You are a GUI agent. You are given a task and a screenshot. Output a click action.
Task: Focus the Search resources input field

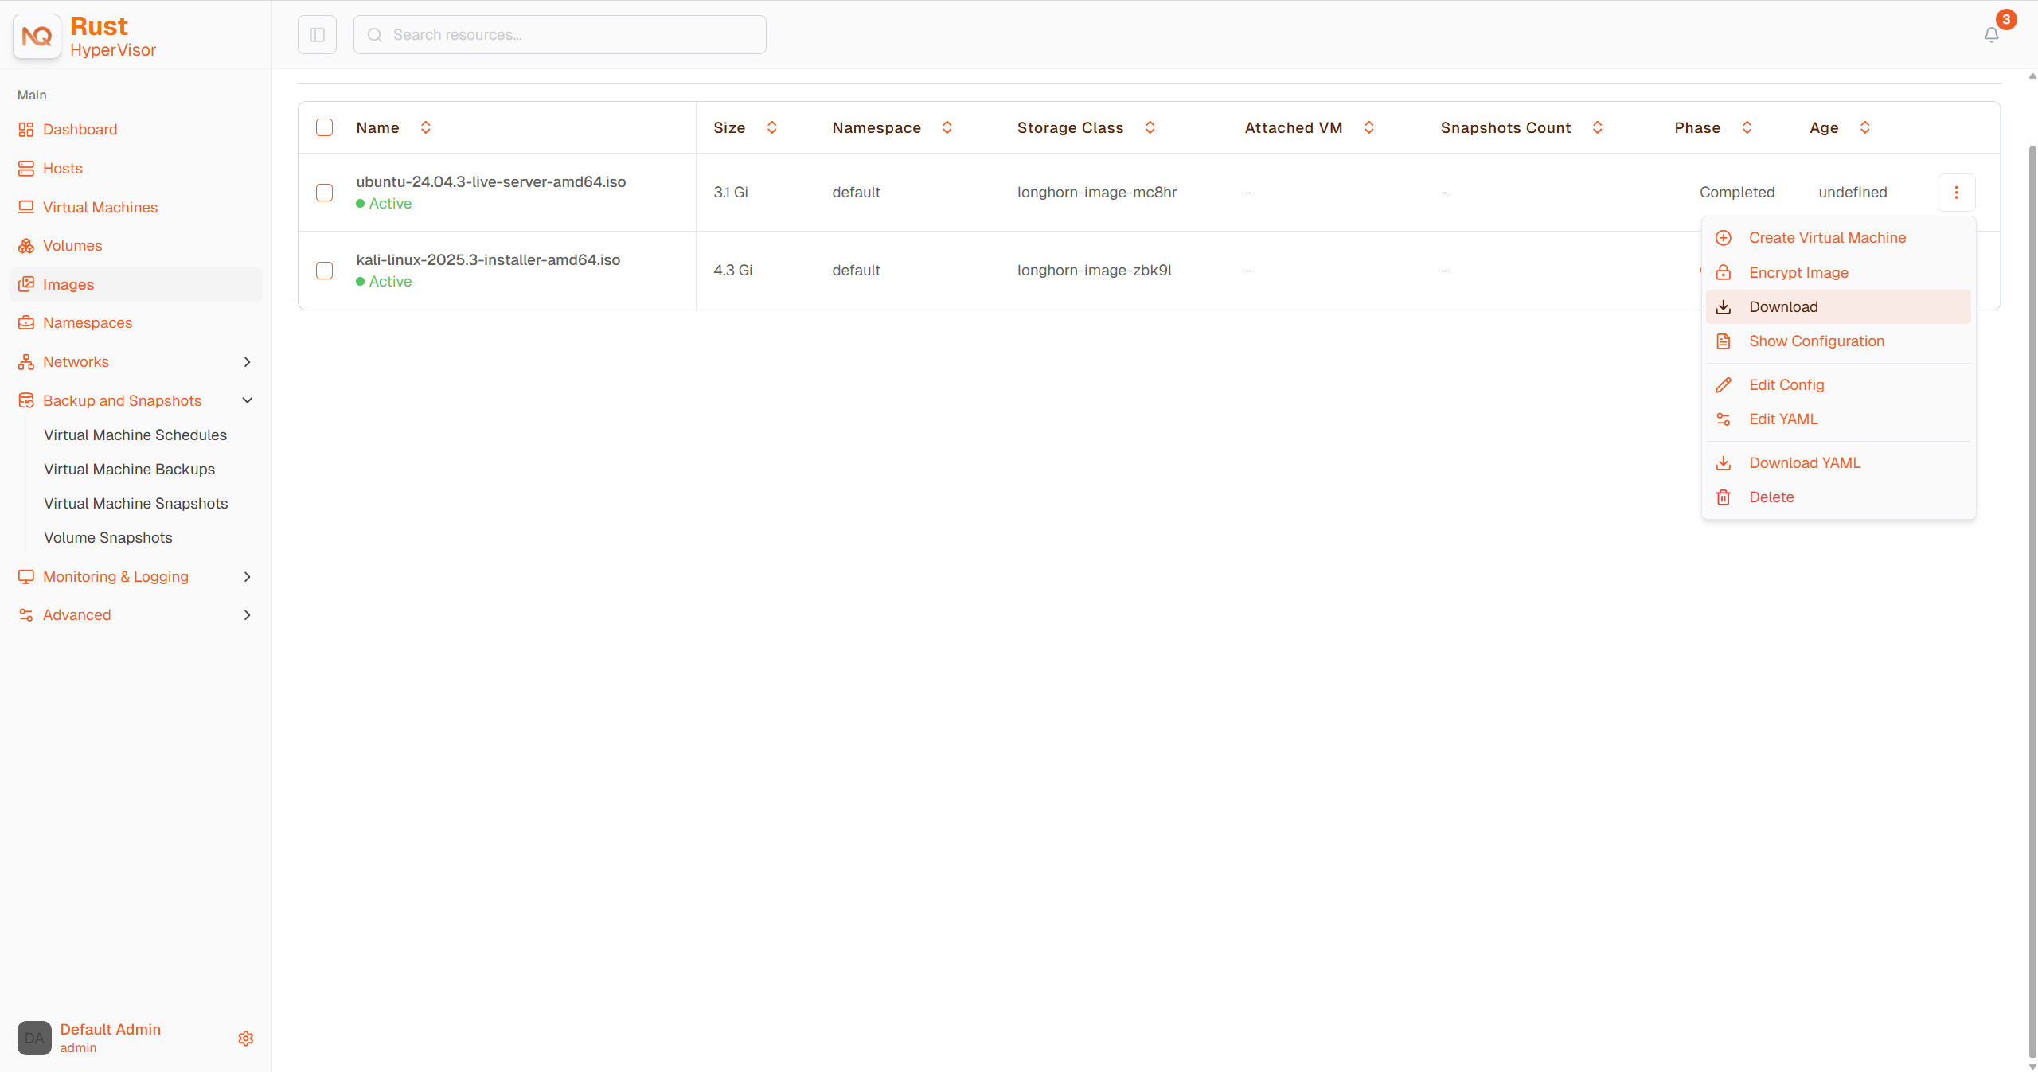coord(560,35)
